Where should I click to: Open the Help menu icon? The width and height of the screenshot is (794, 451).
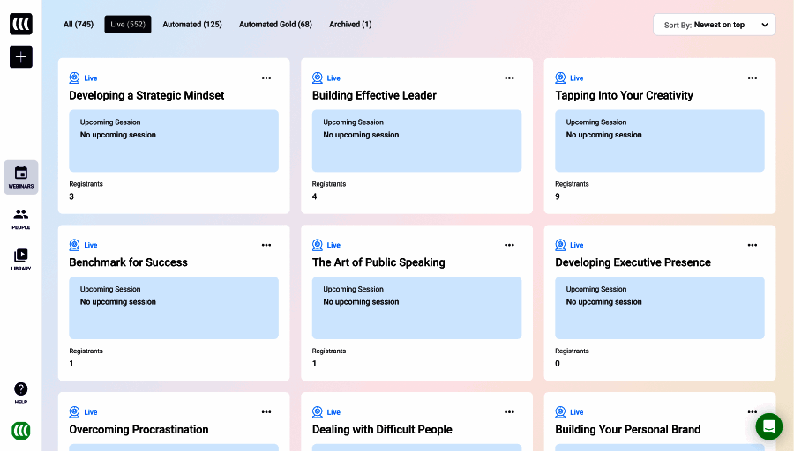click(21, 392)
